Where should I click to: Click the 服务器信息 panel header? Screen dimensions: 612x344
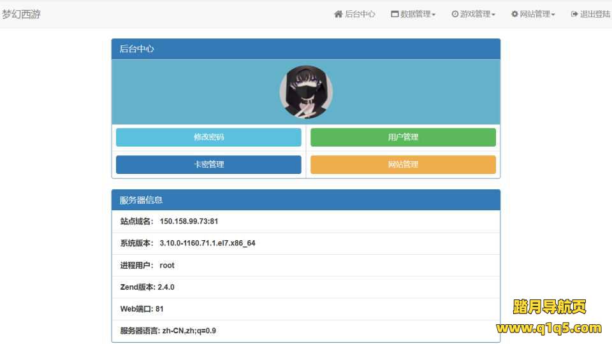[x=306, y=200]
